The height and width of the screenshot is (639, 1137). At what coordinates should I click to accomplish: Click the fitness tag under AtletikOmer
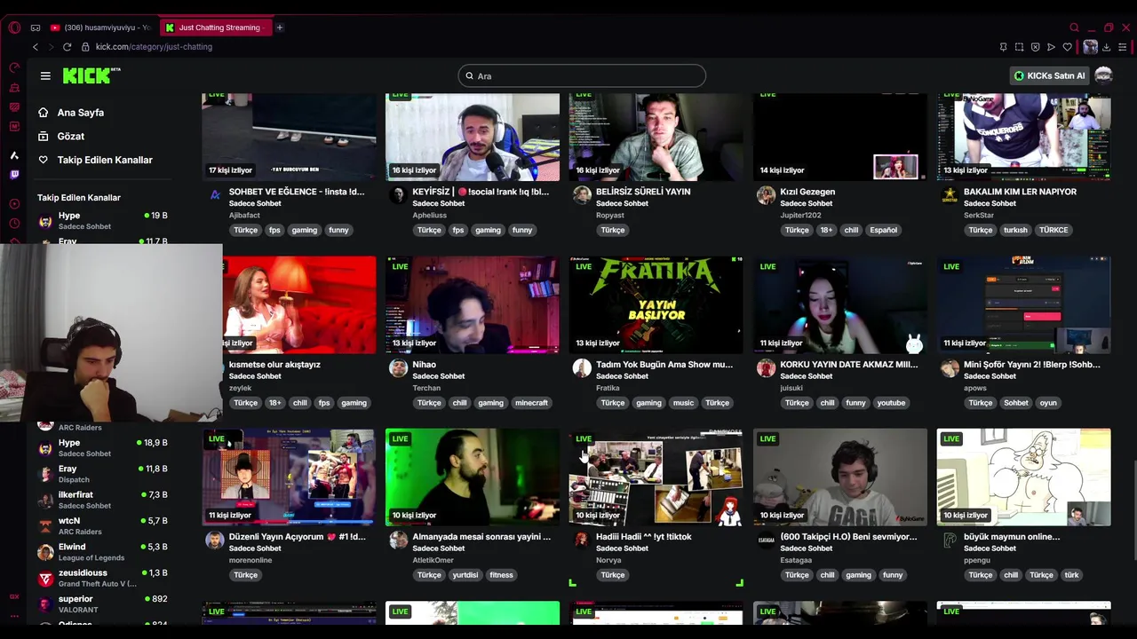pyautogui.click(x=501, y=575)
